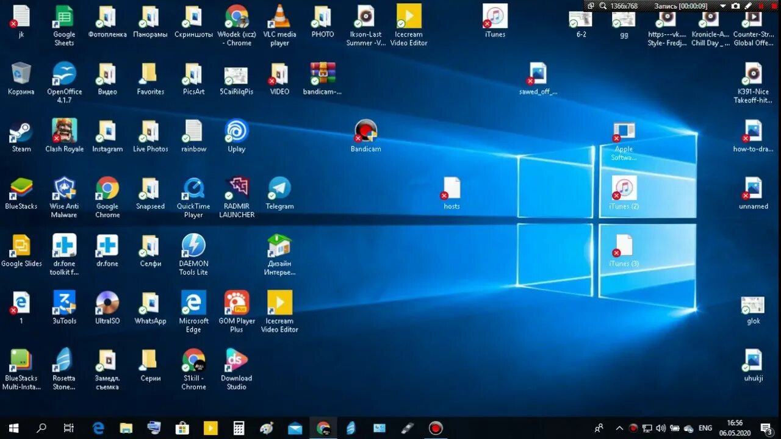
Task: Select the bandicam WinRAR archive icon
Action: [322, 78]
